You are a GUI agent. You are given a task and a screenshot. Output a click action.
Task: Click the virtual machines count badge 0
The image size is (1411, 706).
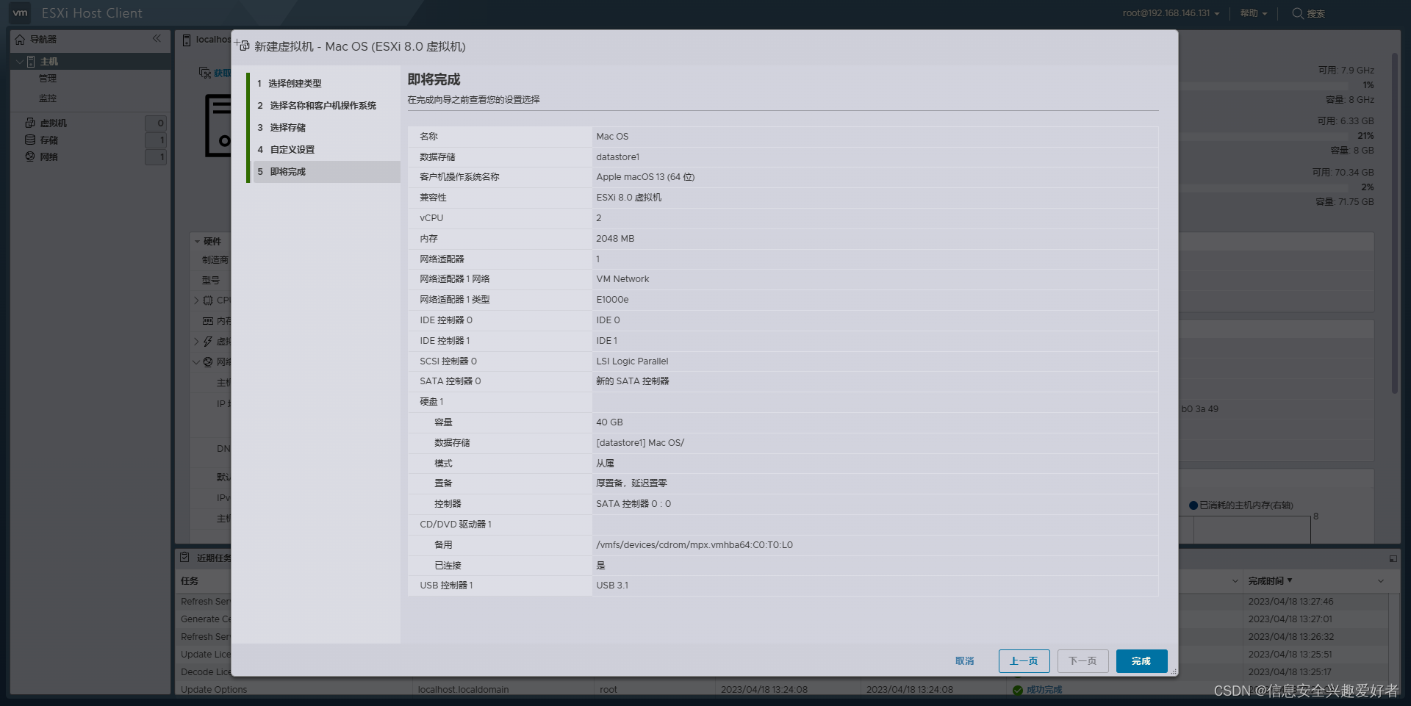[156, 123]
